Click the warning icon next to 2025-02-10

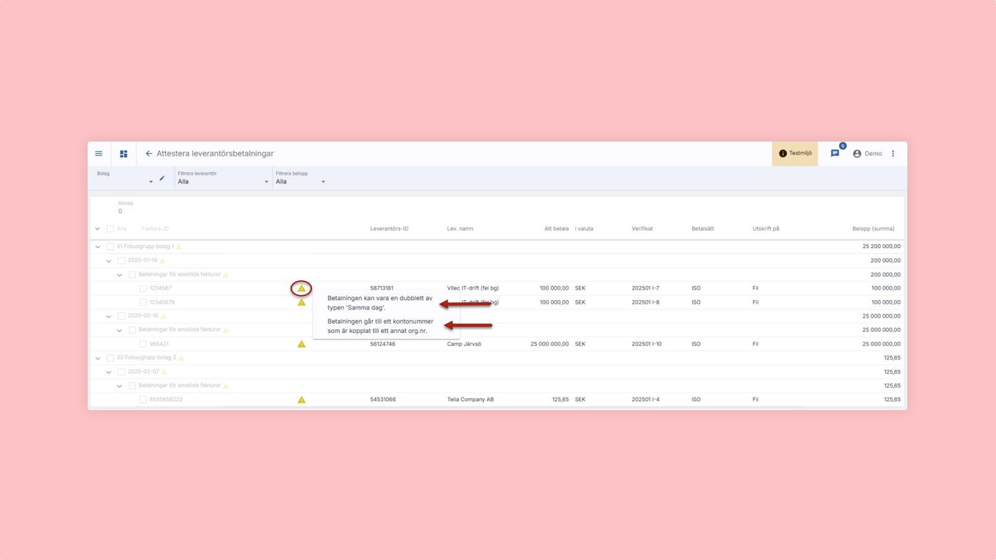[x=163, y=316]
